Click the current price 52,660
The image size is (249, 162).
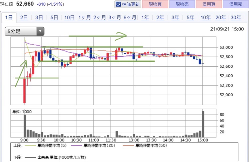pyautogui.click(x=25, y=4)
